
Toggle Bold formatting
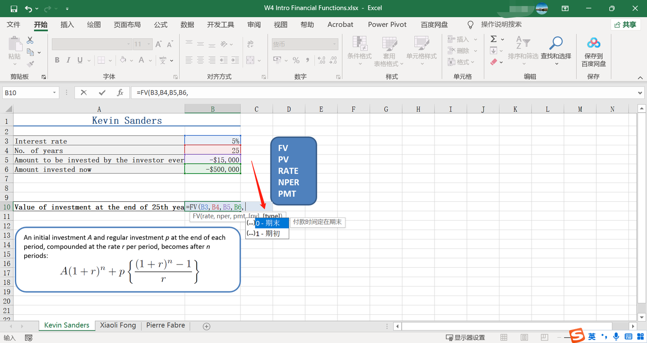(x=57, y=59)
